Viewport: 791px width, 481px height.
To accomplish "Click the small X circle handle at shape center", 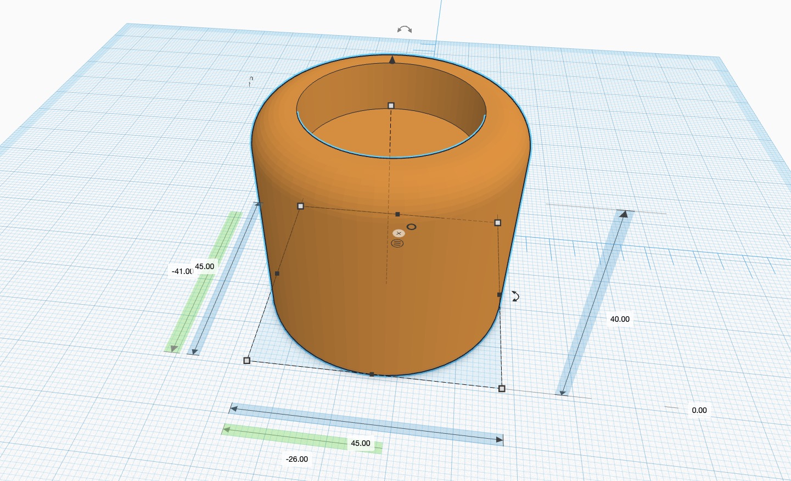I will tap(399, 233).
